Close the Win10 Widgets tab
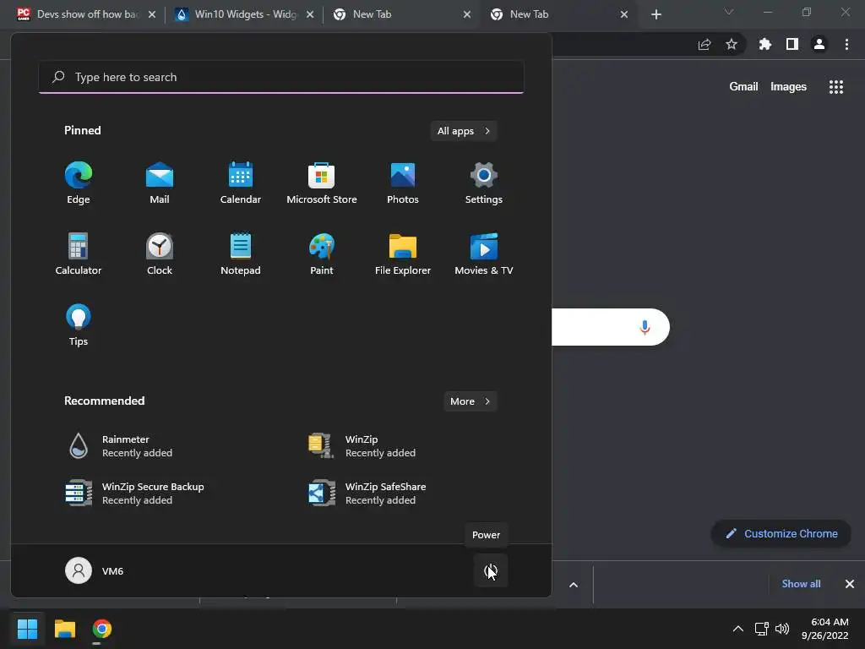 pos(310,14)
